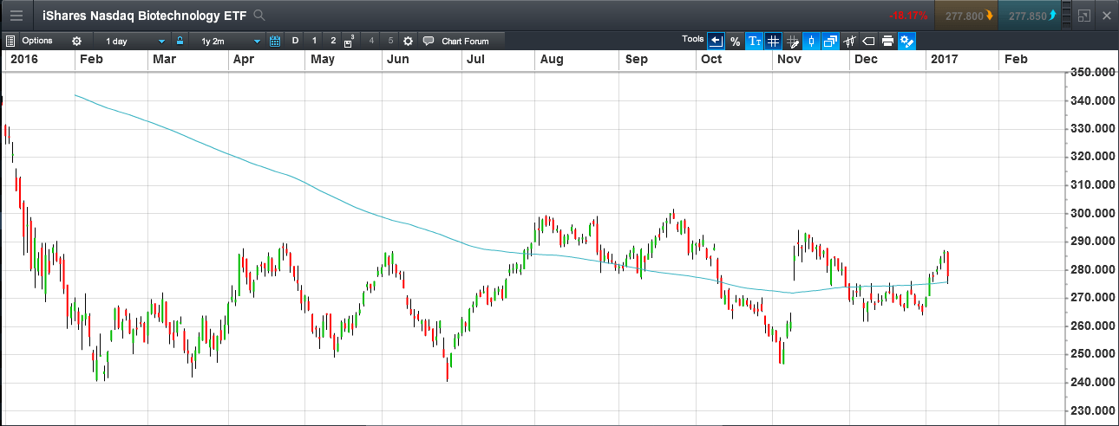1119x426 pixels.
Task: Open the drawing settings gear-pencil tool
Action: pyautogui.click(x=907, y=41)
